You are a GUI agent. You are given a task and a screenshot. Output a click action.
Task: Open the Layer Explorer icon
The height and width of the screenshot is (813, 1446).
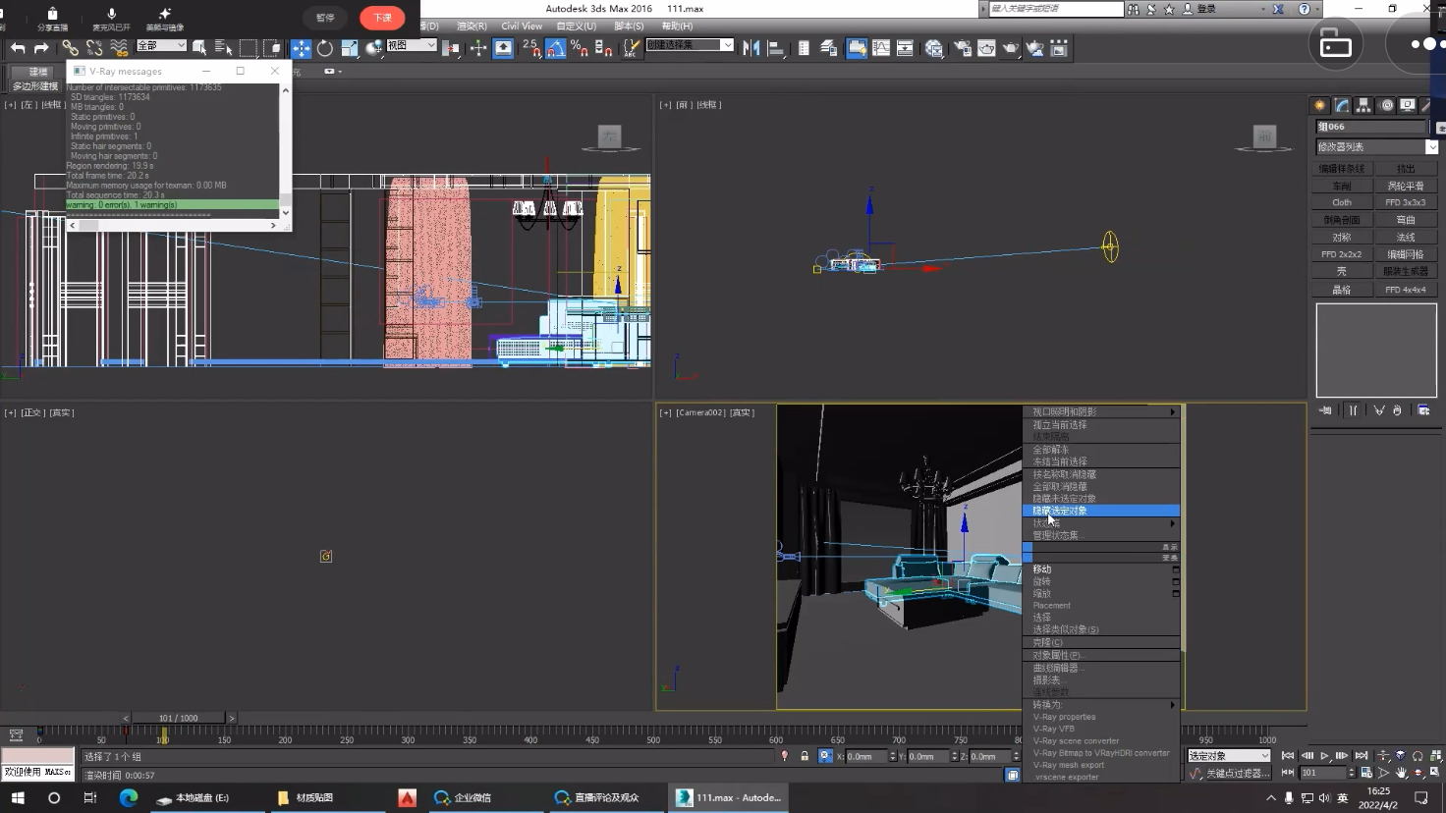(828, 47)
